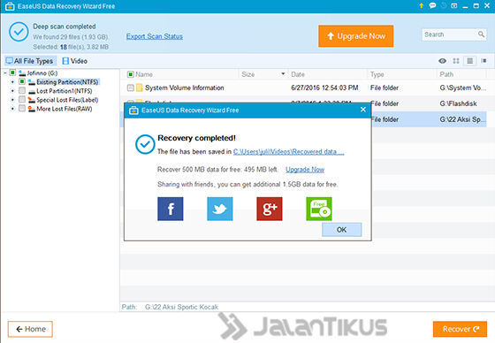Click the green Free disc icon
This screenshot has height=343, width=495.
[319, 209]
